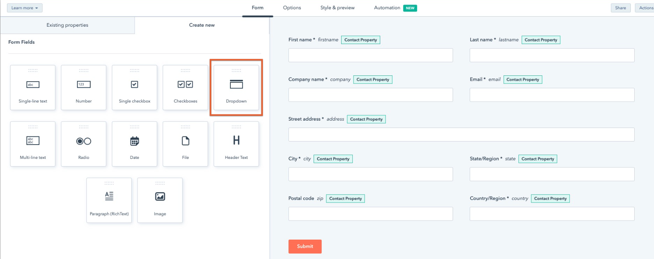Click the Email input field
Screen dimensions: 654x259
[x=552, y=95]
